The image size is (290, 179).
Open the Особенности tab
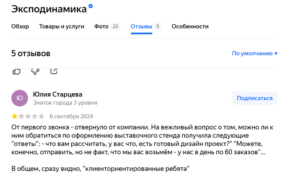tap(190, 26)
